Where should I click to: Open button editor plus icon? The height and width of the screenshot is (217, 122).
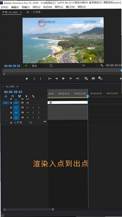click(x=120, y=79)
